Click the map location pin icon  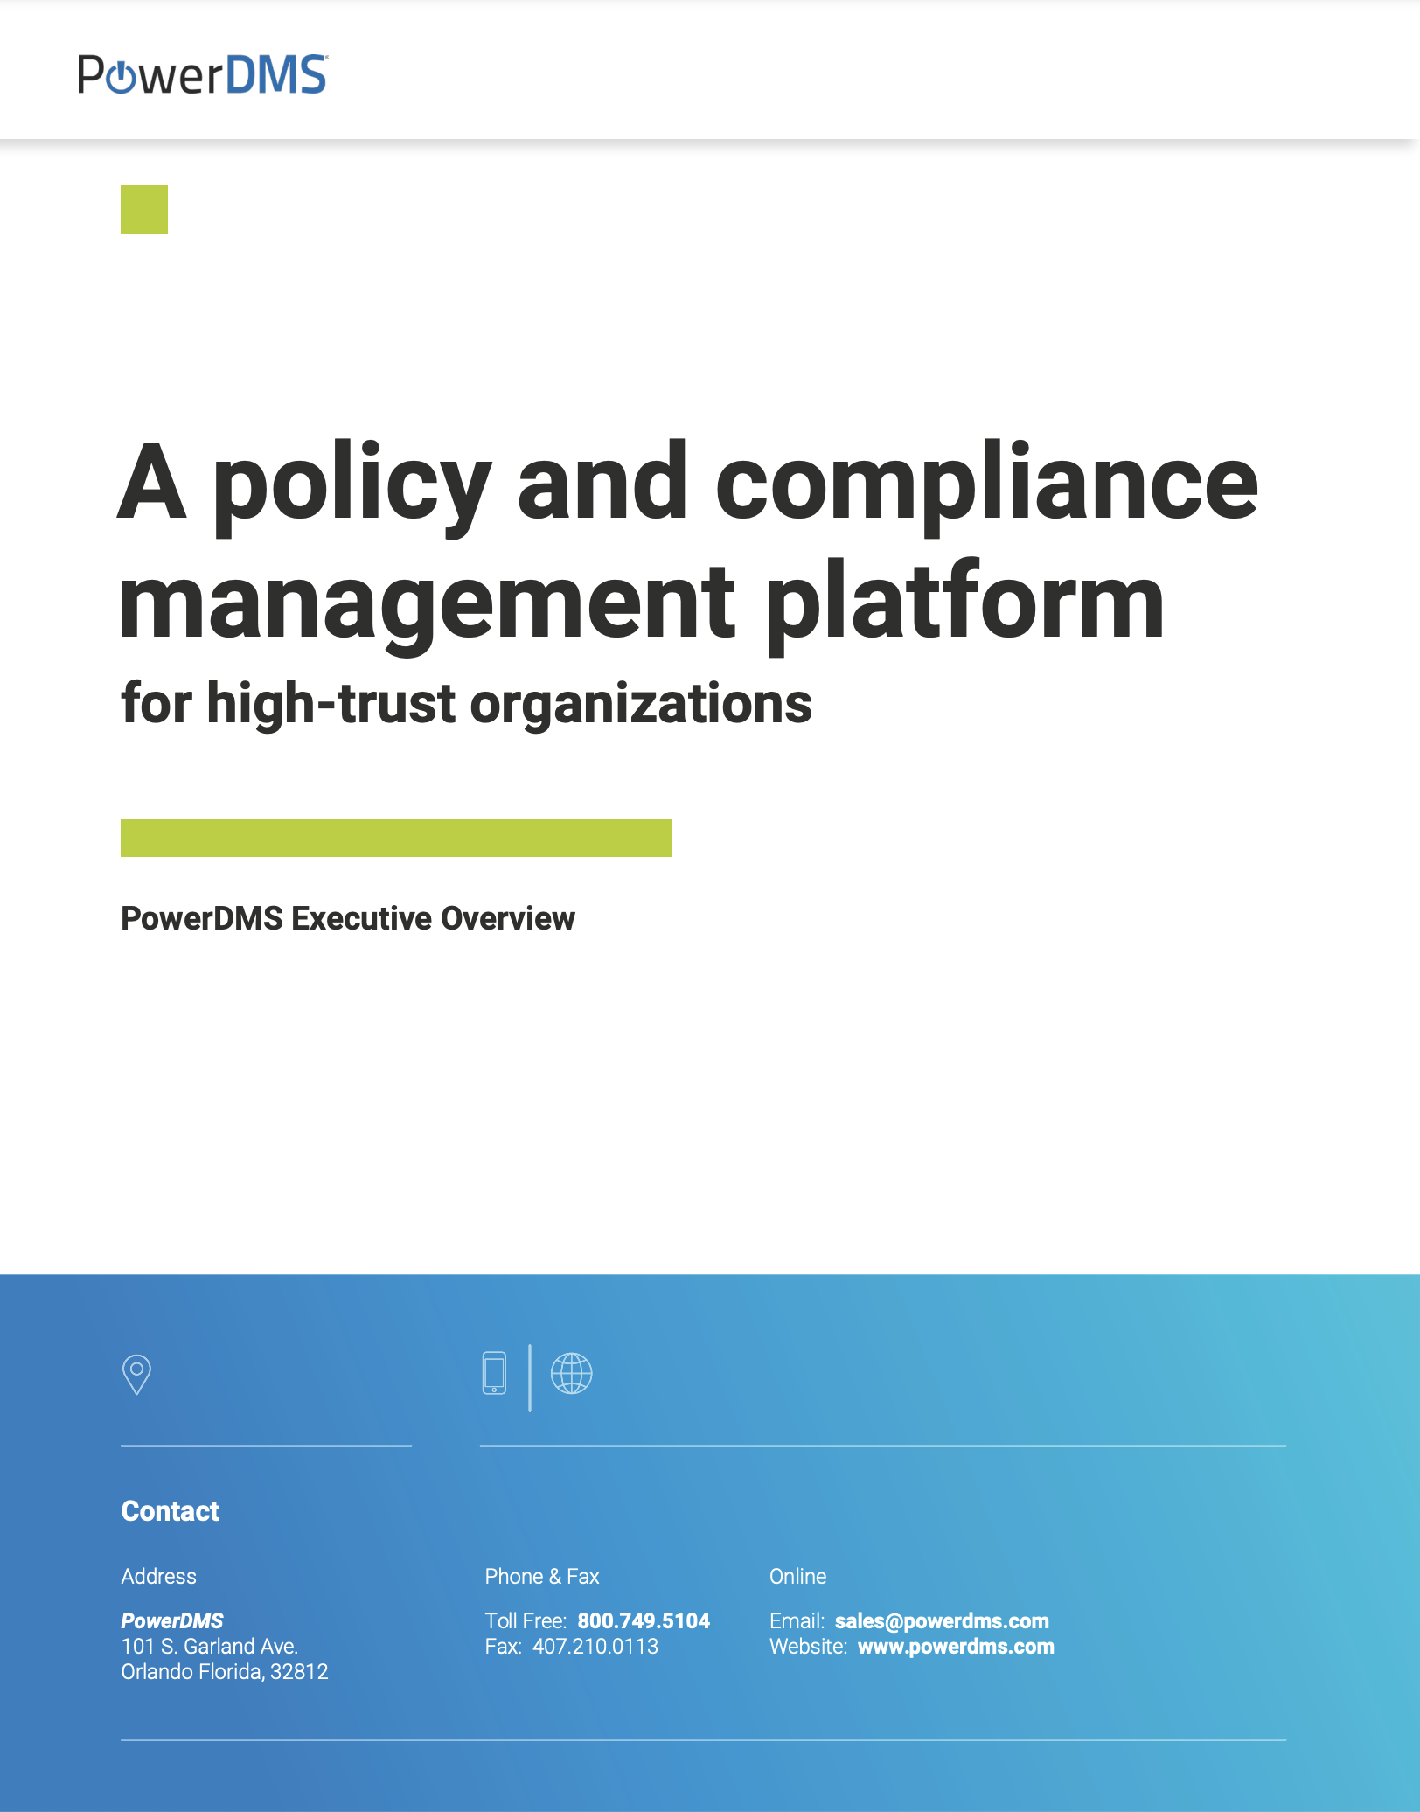tap(136, 1374)
